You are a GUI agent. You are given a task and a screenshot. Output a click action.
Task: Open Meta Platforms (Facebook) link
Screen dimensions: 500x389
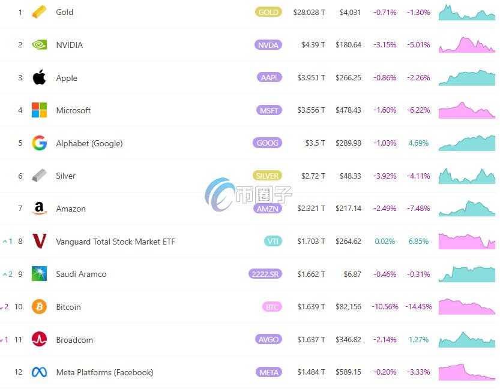[x=104, y=372]
